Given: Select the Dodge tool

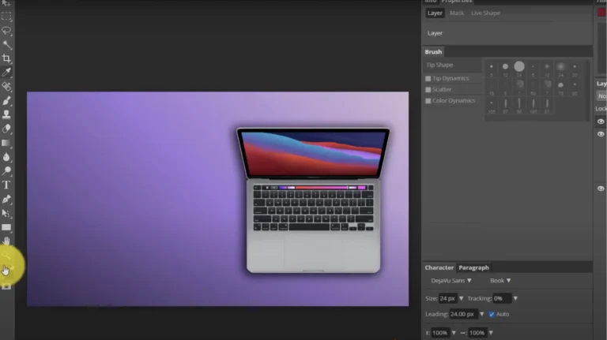Looking at the screenshot, I should (x=6, y=170).
